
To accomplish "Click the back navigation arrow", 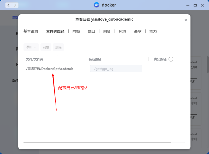I will pyautogui.click(x=9, y=5).
